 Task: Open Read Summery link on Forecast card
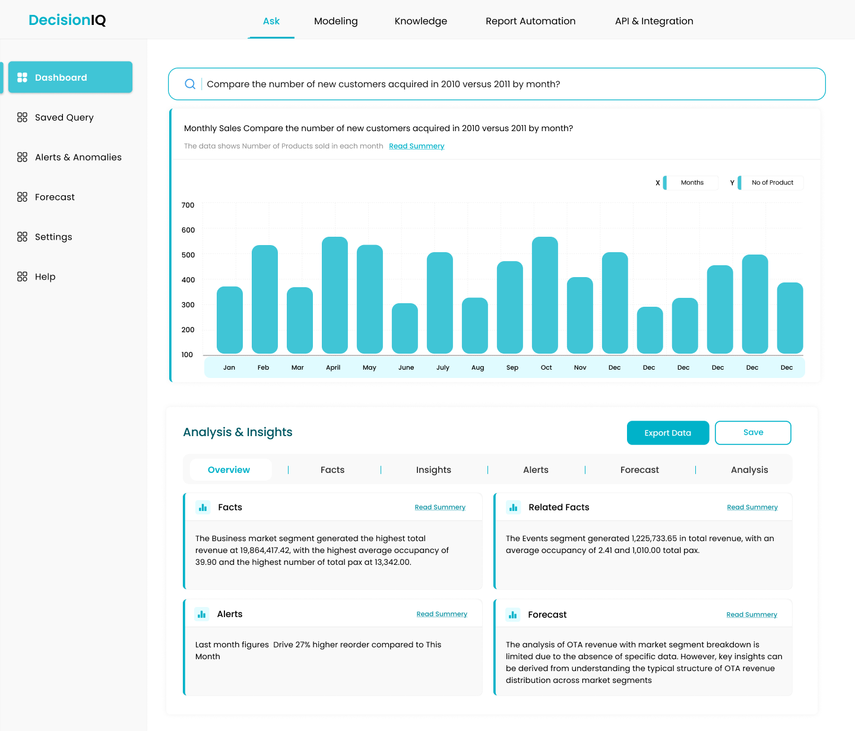751,615
